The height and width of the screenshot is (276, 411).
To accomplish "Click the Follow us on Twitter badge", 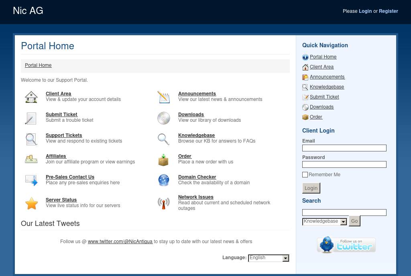I will (346, 245).
